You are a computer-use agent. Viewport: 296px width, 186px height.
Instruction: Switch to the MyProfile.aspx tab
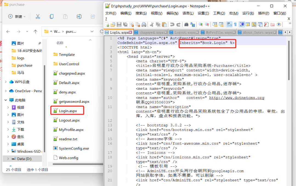tap(219, 33)
